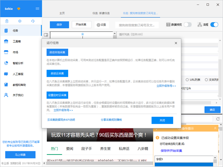Switch to the 主页 home tab

pyautogui.click(x=62, y=13)
